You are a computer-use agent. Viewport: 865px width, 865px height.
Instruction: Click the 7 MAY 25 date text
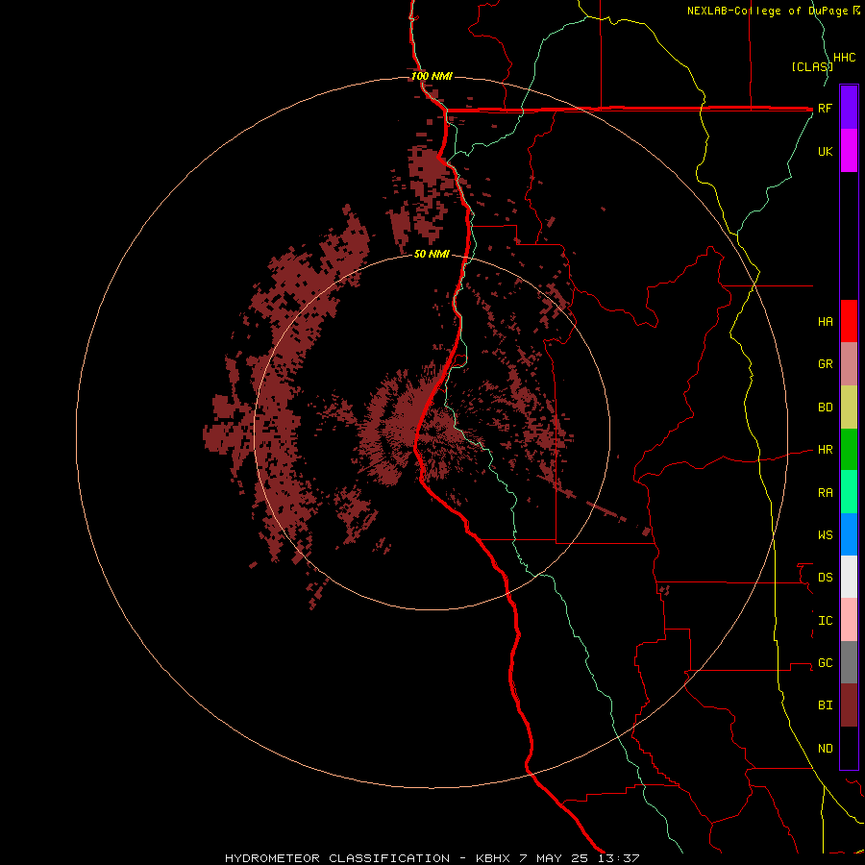click(x=556, y=858)
